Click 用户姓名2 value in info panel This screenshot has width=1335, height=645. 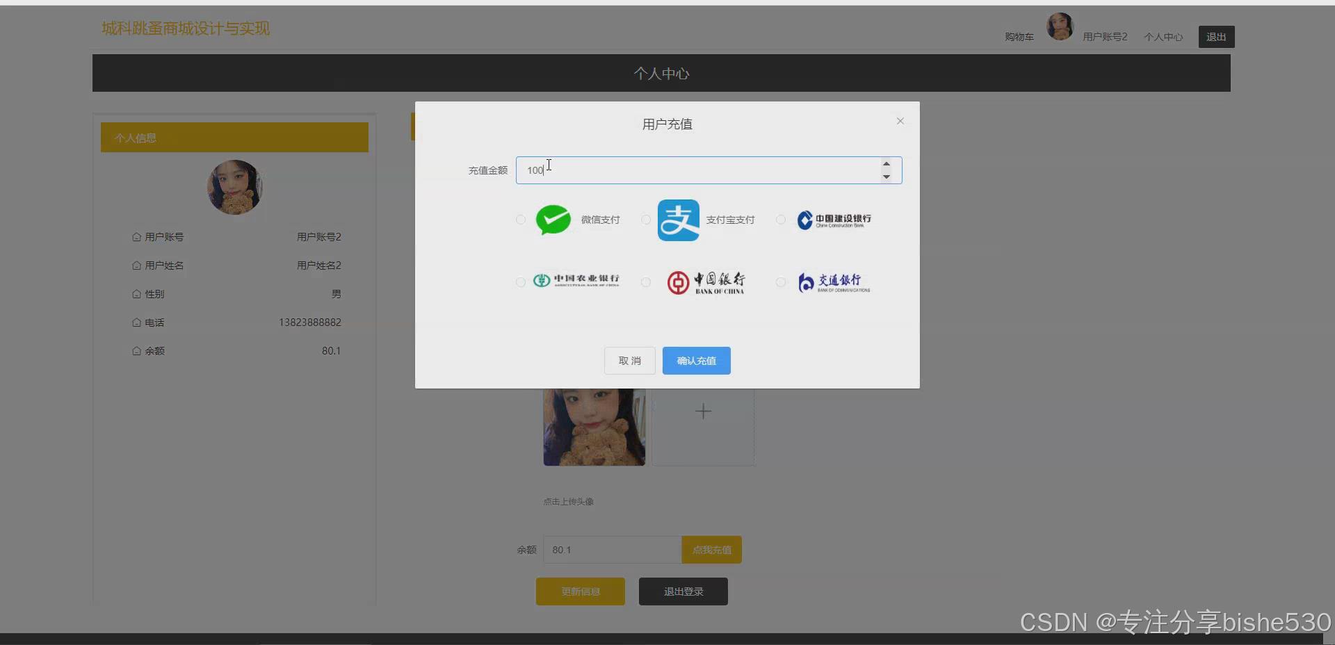(319, 266)
